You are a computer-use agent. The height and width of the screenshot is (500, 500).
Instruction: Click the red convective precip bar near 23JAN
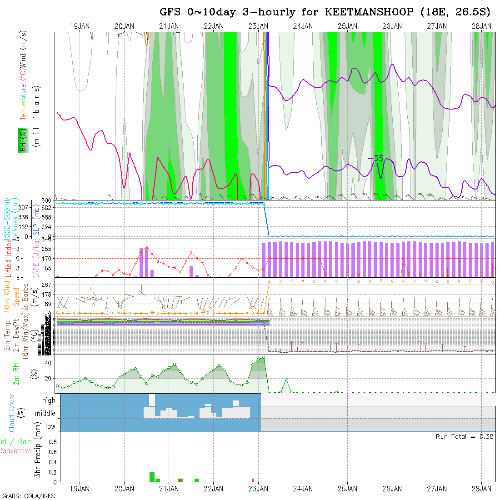click(253, 480)
